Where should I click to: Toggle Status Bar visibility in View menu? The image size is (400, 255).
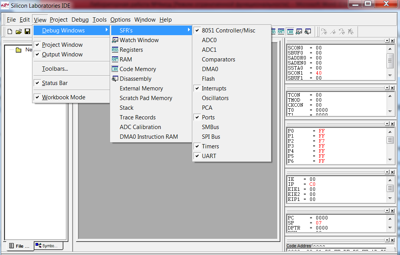(71, 83)
